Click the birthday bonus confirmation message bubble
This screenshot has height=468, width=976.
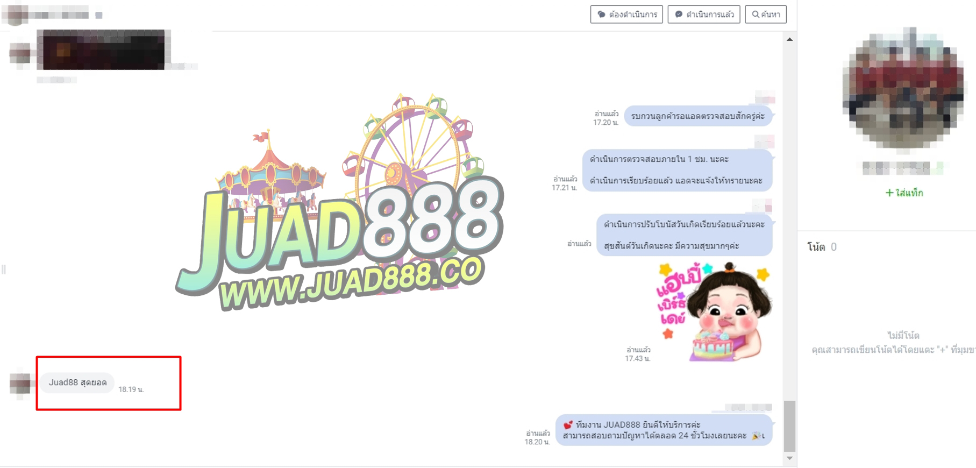click(684, 235)
